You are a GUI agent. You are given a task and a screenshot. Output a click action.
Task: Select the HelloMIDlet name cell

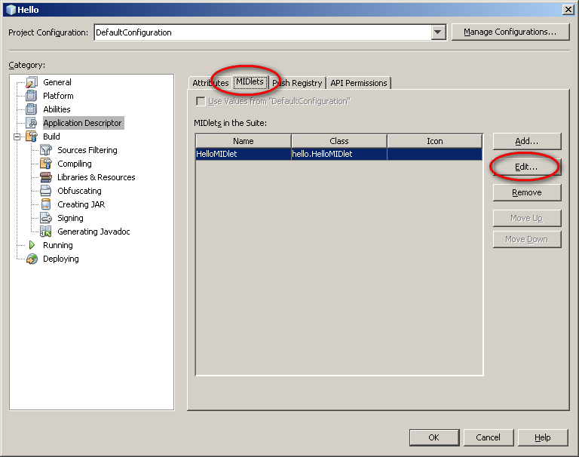coord(244,154)
